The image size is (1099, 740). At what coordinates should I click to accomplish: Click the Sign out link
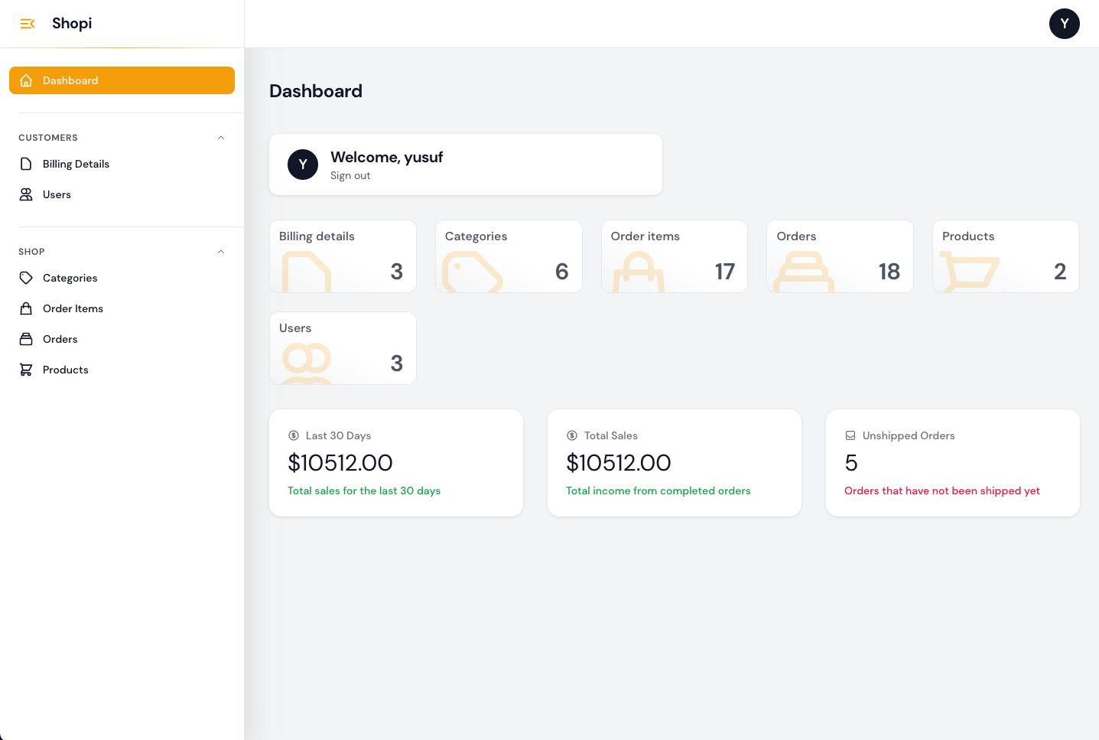click(x=350, y=176)
